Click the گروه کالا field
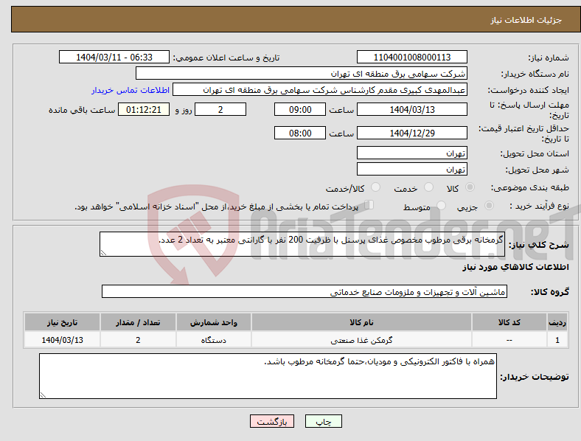Image resolution: width=581 pixels, height=441 pixels. pos(305,292)
